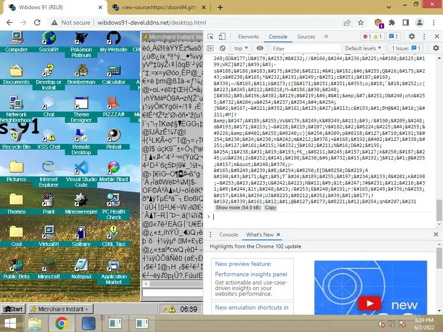Click the console vertical scrollbar thumb
Image resolution: width=443 pixels, height=332 pixels.
click(x=439, y=210)
